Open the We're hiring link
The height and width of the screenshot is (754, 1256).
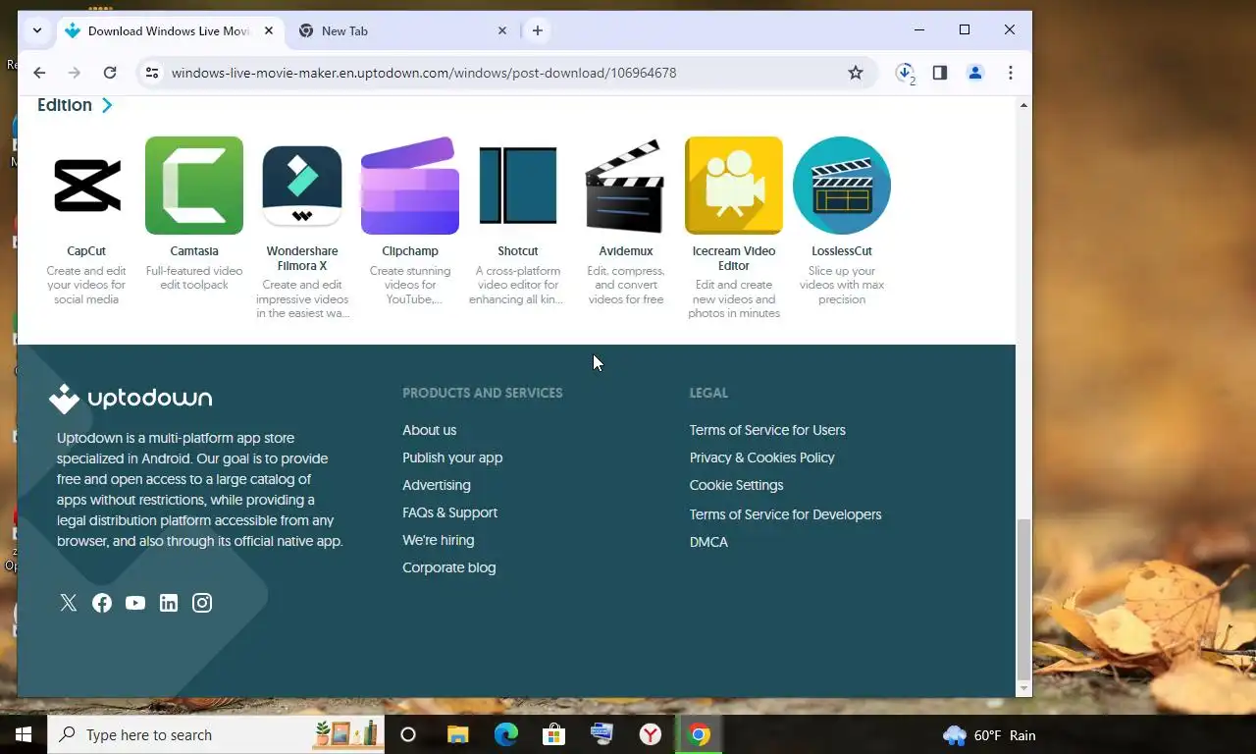coord(438,540)
